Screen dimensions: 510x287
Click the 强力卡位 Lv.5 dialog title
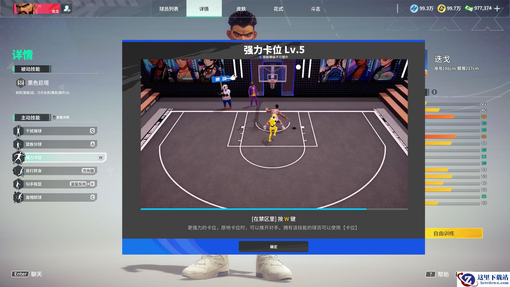pos(274,50)
